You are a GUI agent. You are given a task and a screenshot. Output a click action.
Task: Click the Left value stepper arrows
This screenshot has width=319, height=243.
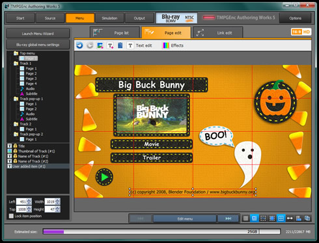tap(29, 201)
